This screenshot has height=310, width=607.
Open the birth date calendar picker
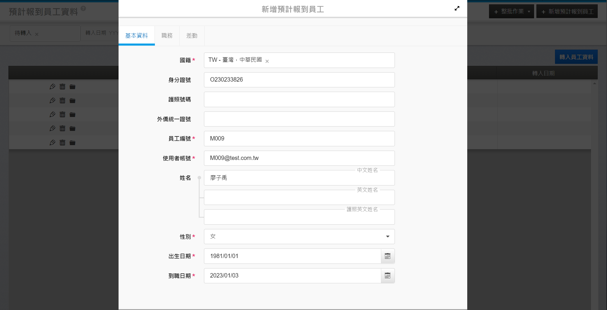pos(387,256)
